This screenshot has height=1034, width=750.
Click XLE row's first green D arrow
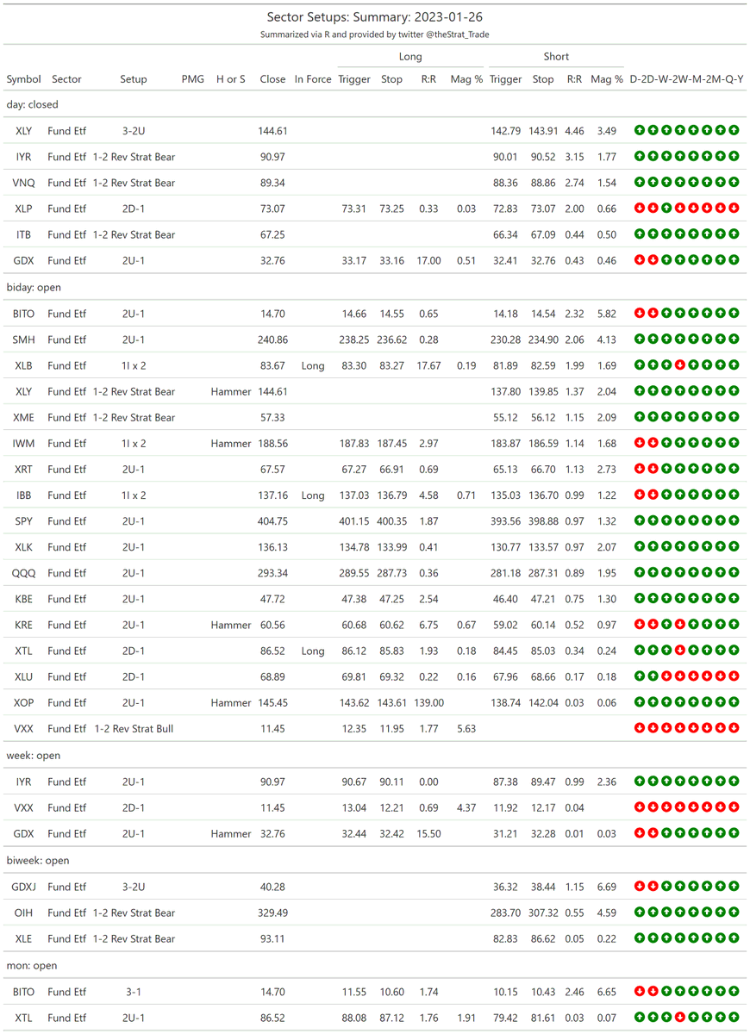[x=640, y=938]
